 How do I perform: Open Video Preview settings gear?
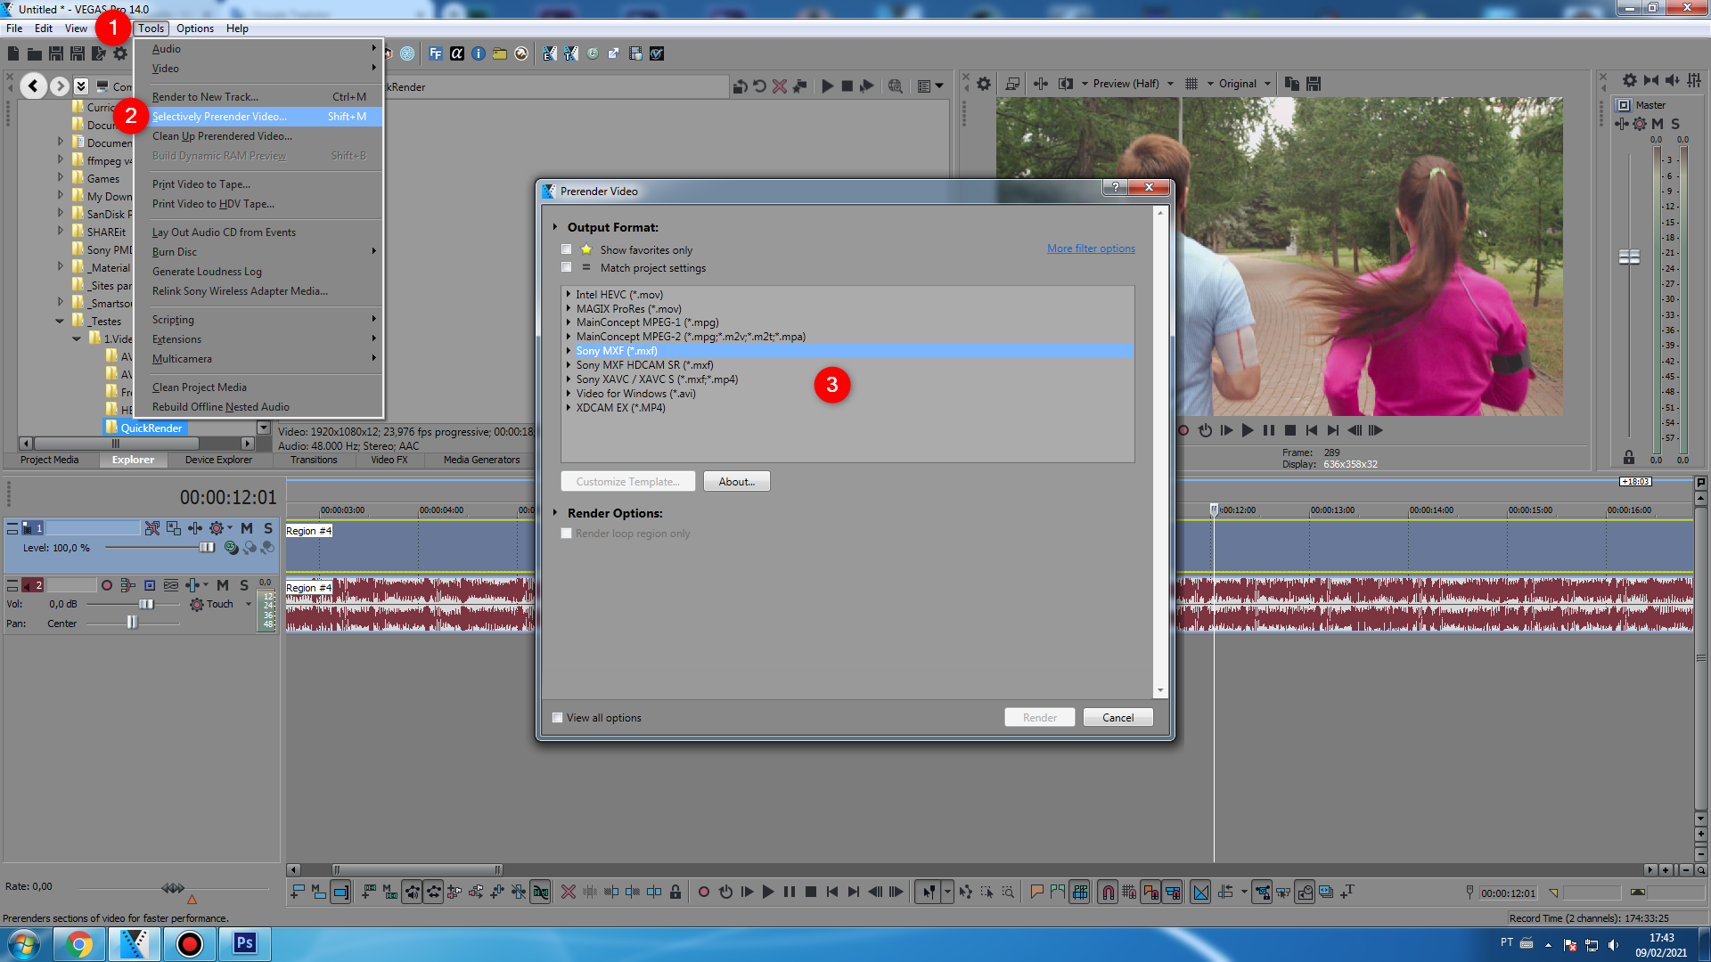pyautogui.click(x=983, y=84)
